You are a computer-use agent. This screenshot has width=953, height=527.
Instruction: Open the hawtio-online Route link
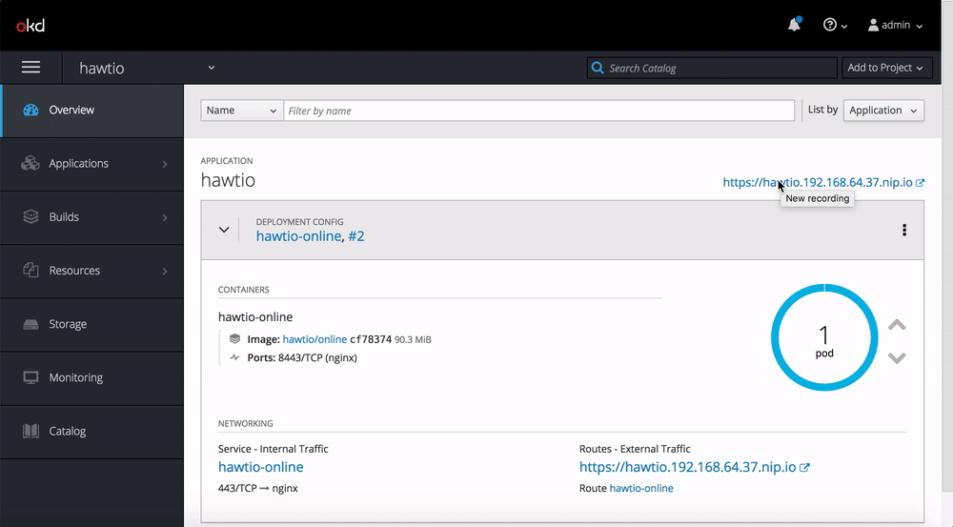point(641,488)
